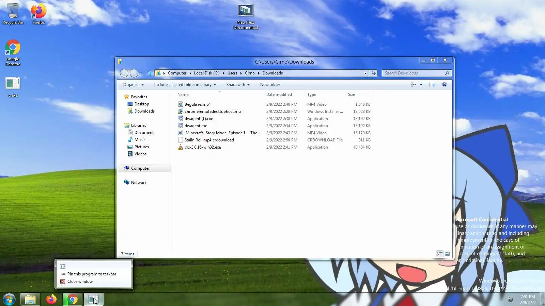The image size is (545, 306).
Task: Select the vlc-3.0.16-win32.exe cone icon
Action: point(181,147)
